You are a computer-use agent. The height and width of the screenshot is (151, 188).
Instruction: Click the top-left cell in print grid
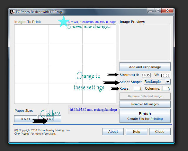click(x=31, y=34)
